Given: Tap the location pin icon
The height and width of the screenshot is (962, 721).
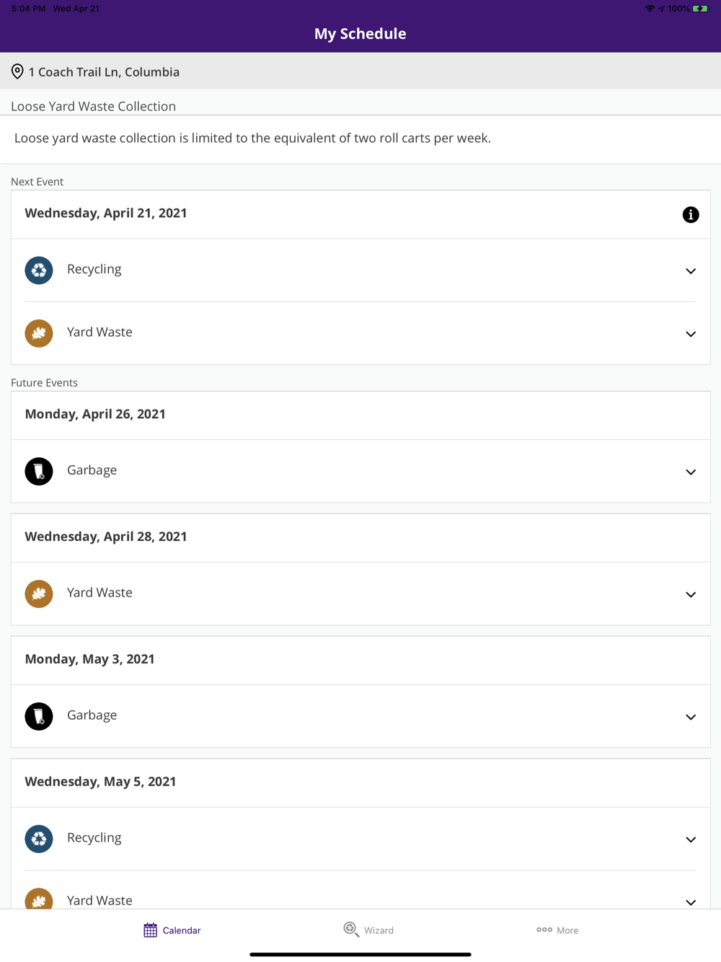Looking at the screenshot, I should 17,71.
